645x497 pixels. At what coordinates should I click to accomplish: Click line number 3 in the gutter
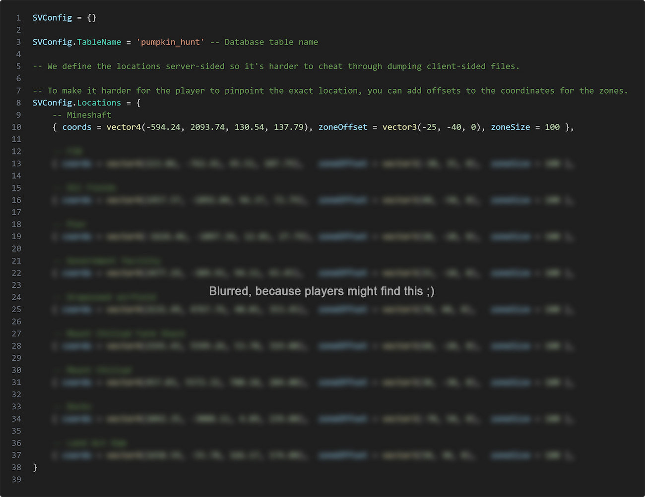tap(18, 42)
